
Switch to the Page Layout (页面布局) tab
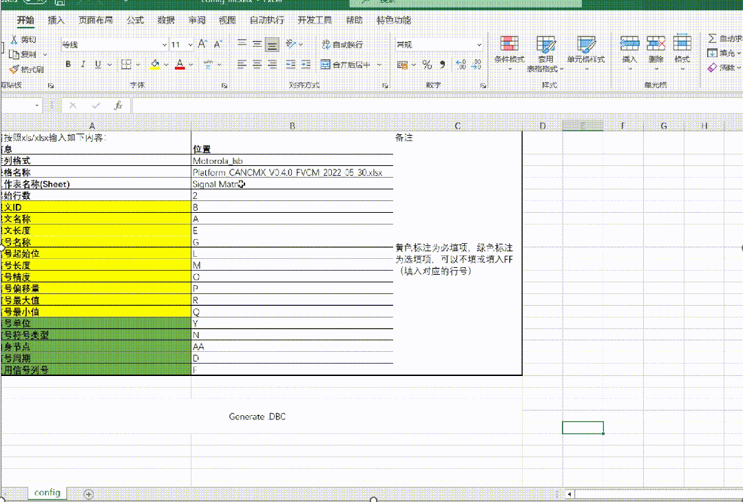(x=95, y=20)
